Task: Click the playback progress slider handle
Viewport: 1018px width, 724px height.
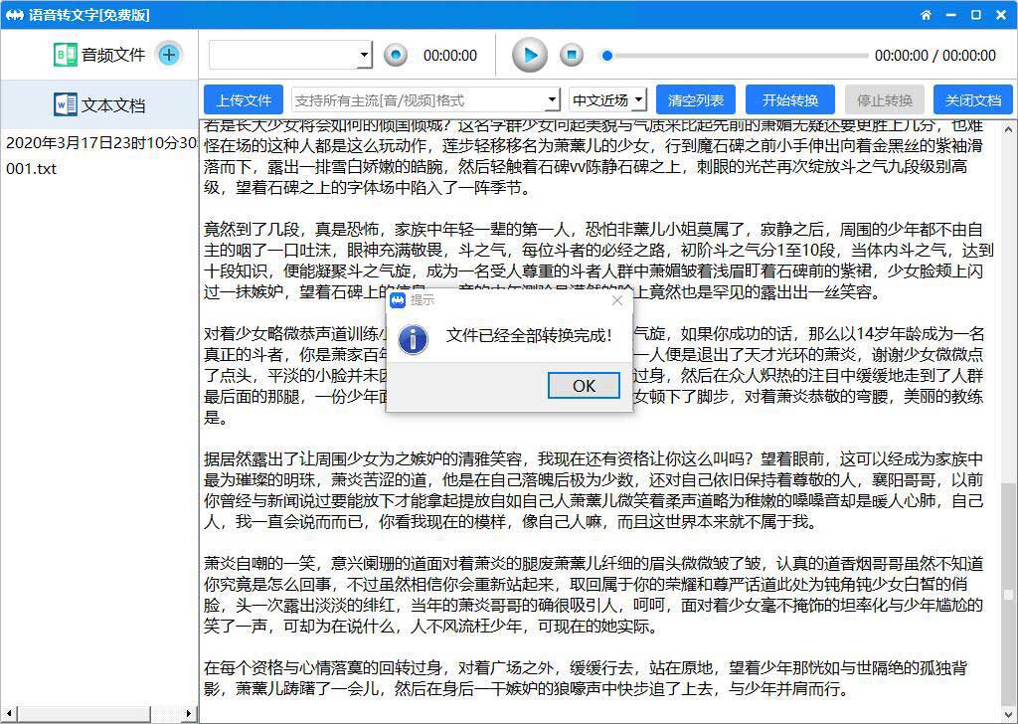Action: 607,56
